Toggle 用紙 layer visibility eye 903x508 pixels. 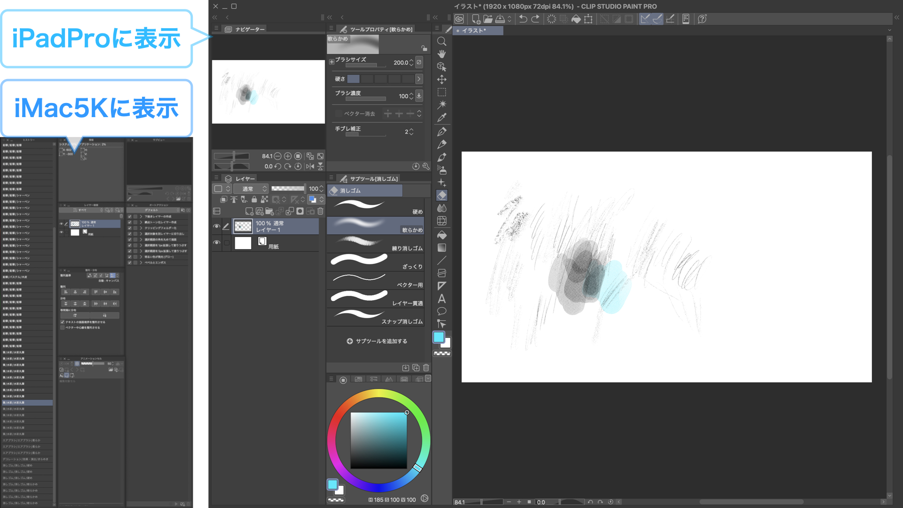point(216,243)
